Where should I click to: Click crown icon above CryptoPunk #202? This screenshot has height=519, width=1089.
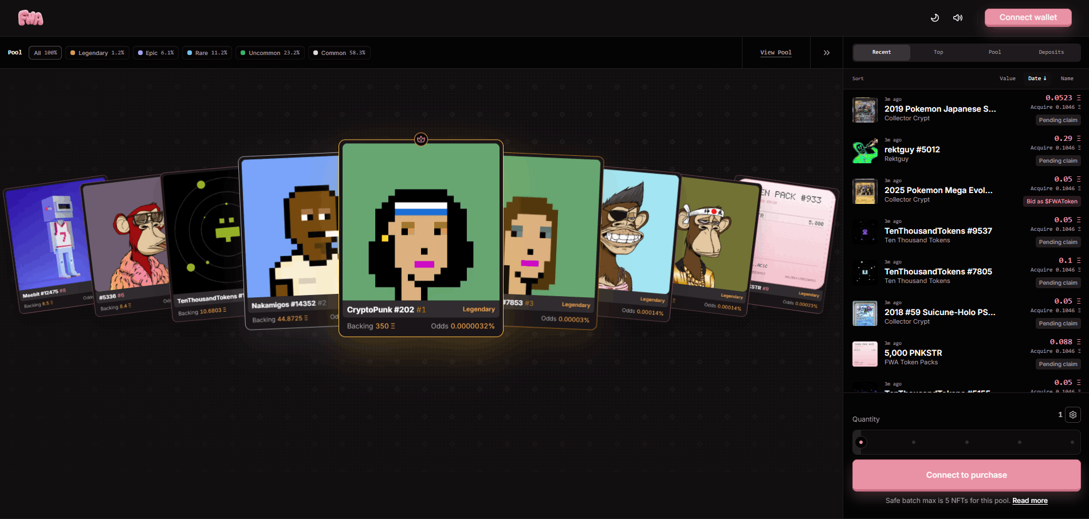(421, 139)
